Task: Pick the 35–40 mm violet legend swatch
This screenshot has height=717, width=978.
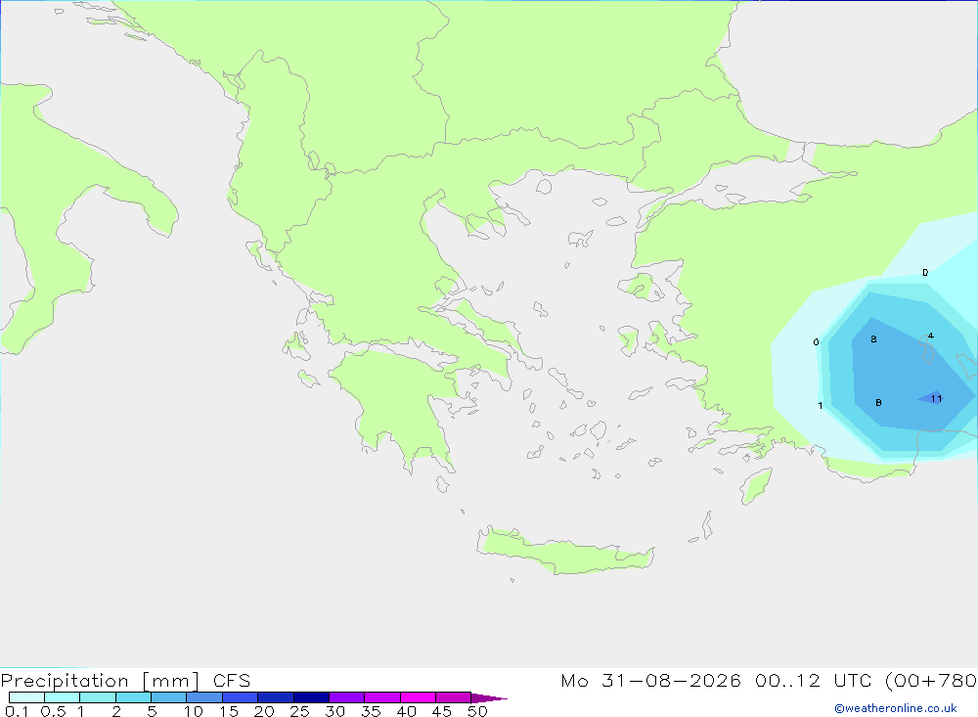Action: pos(382,697)
